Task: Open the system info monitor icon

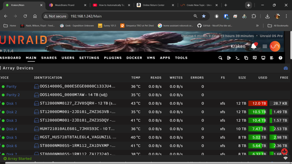Action: pyautogui.click(x=263, y=58)
